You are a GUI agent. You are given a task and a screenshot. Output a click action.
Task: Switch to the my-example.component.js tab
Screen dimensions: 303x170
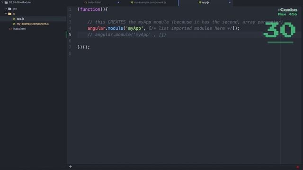point(150,2)
